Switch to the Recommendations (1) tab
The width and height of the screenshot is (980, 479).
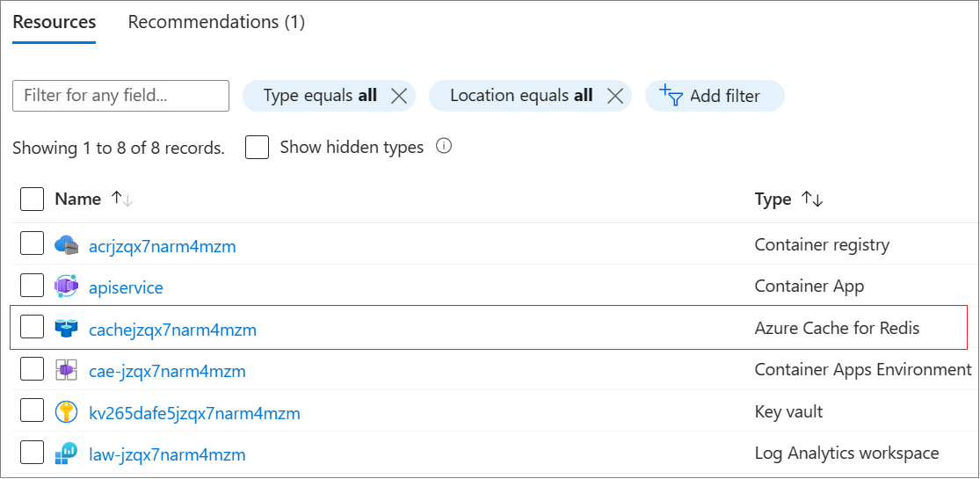(x=216, y=22)
